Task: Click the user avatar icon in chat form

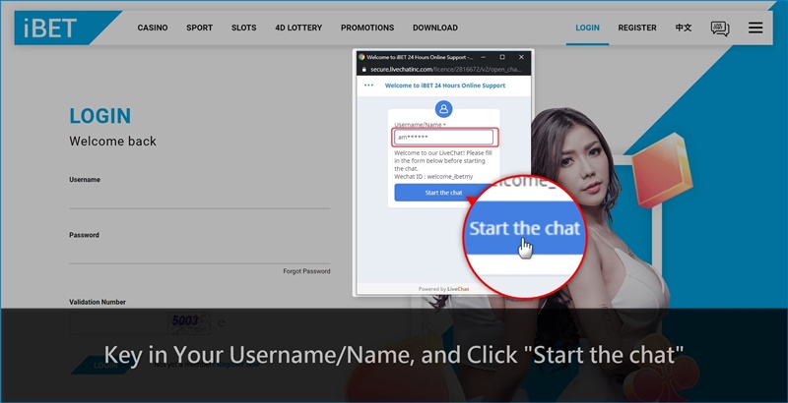Action: pos(443,109)
